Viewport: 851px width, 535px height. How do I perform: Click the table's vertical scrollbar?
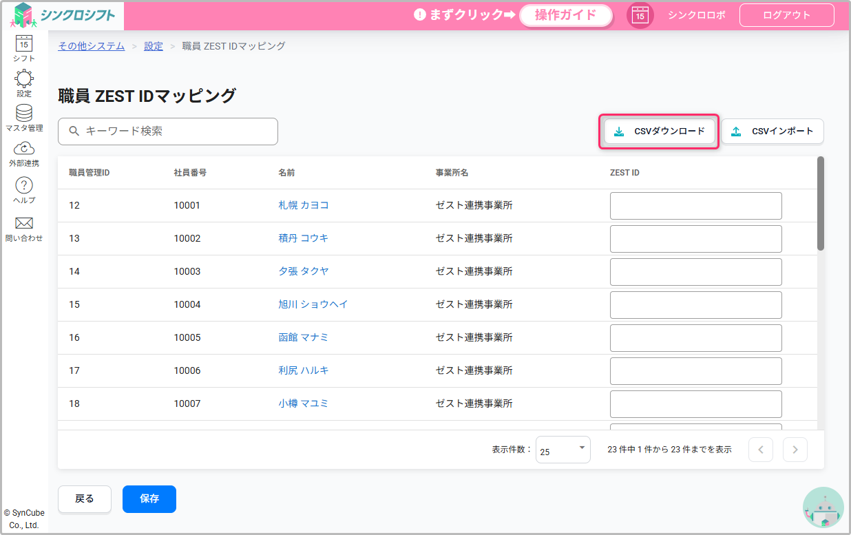(x=820, y=204)
